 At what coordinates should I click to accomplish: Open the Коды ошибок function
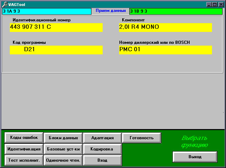pos(24,137)
